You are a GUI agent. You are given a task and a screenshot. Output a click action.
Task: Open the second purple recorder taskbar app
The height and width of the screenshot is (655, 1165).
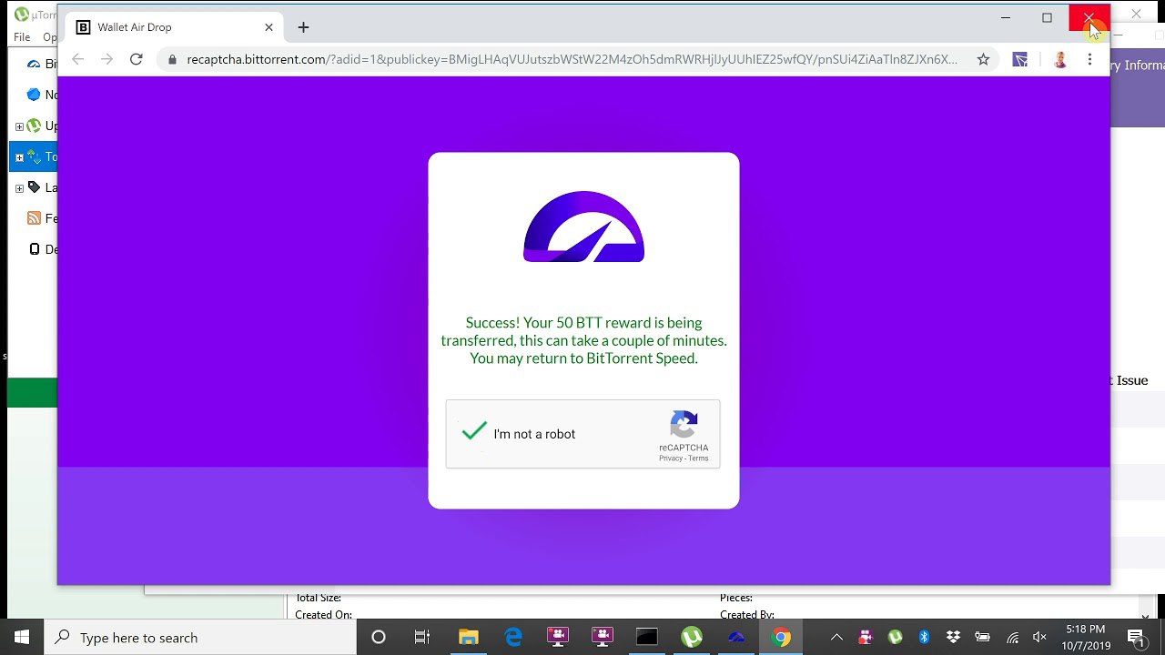point(603,637)
